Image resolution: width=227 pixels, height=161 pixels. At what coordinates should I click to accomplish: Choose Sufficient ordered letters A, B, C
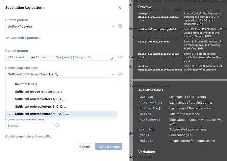[x=61, y=99]
